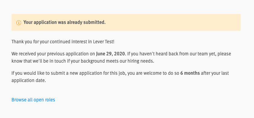Open the Browse all open roles link
Image resolution: width=254 pixels, height=118 pixels.
point(33,100)
